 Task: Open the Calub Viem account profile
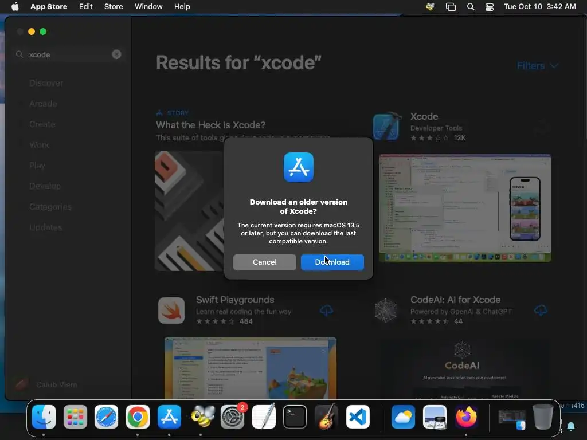click(x=46, y=384)
